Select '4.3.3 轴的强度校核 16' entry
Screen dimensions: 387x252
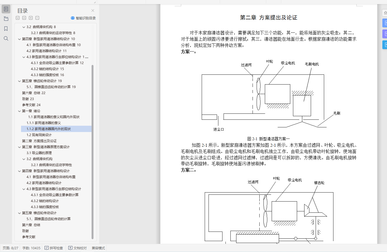(x=47, y=75)
